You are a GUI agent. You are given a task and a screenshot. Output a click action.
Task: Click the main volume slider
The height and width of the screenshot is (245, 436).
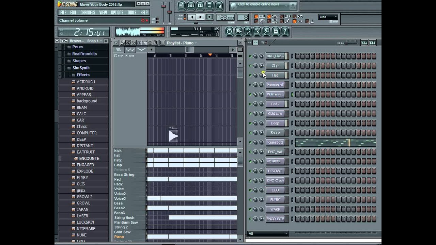tap(163, 7)
